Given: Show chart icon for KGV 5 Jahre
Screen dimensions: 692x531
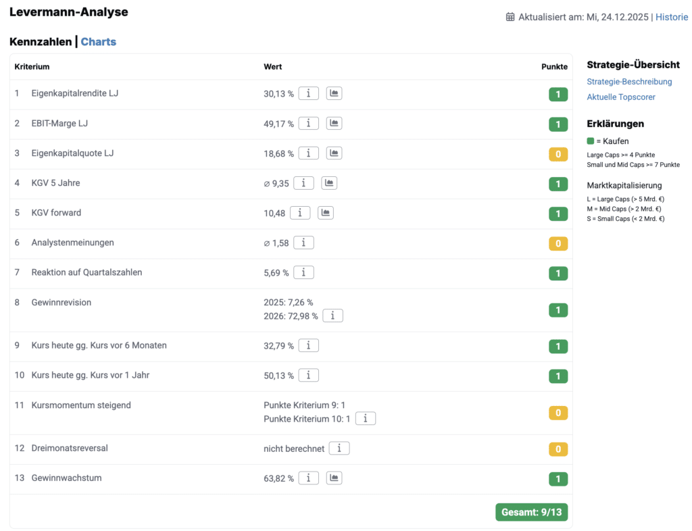Looking at the screenshot, I should pos(328,182).
